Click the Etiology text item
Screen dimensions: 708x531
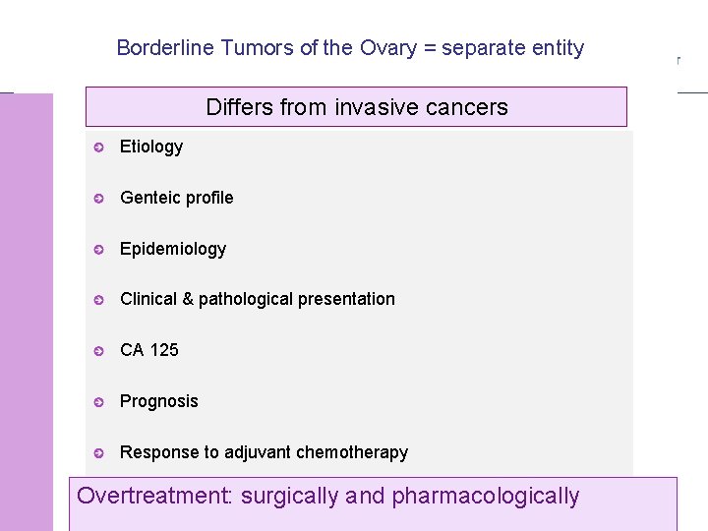151,147
